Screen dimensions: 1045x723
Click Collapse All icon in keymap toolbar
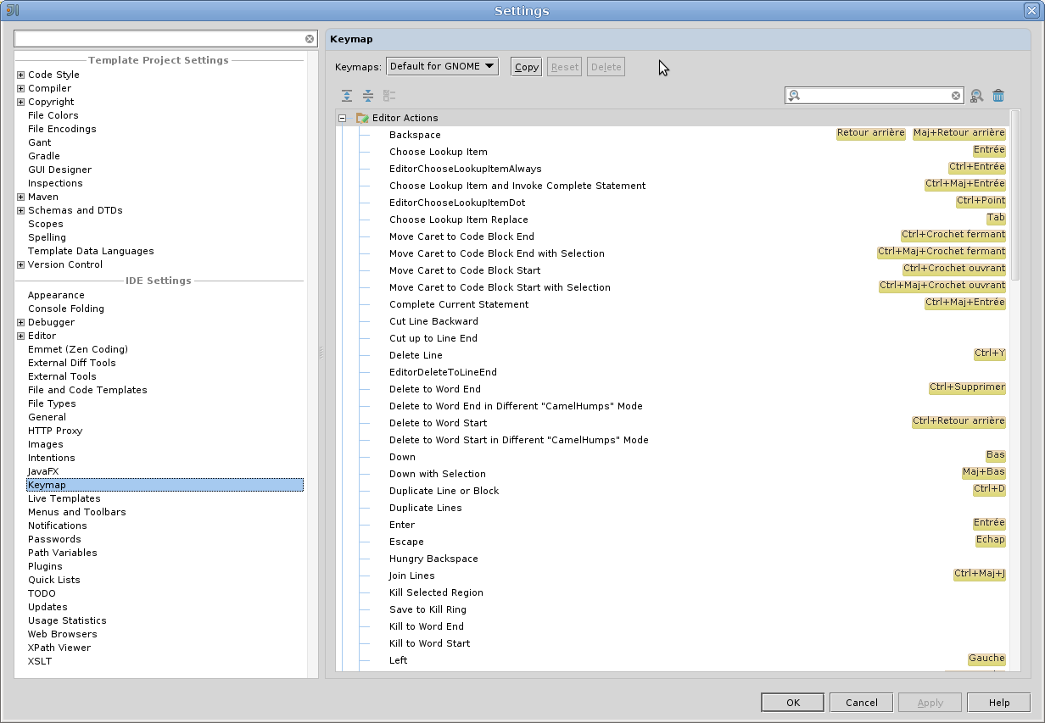pyautogui.click(x=368, y=96)
